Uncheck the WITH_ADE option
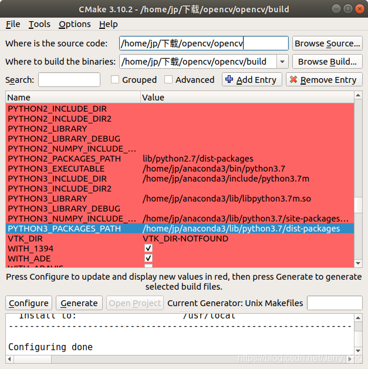Image resolution: width=368 pixels, height=369 pixels. pyautogui.click(x=148, y=259)
